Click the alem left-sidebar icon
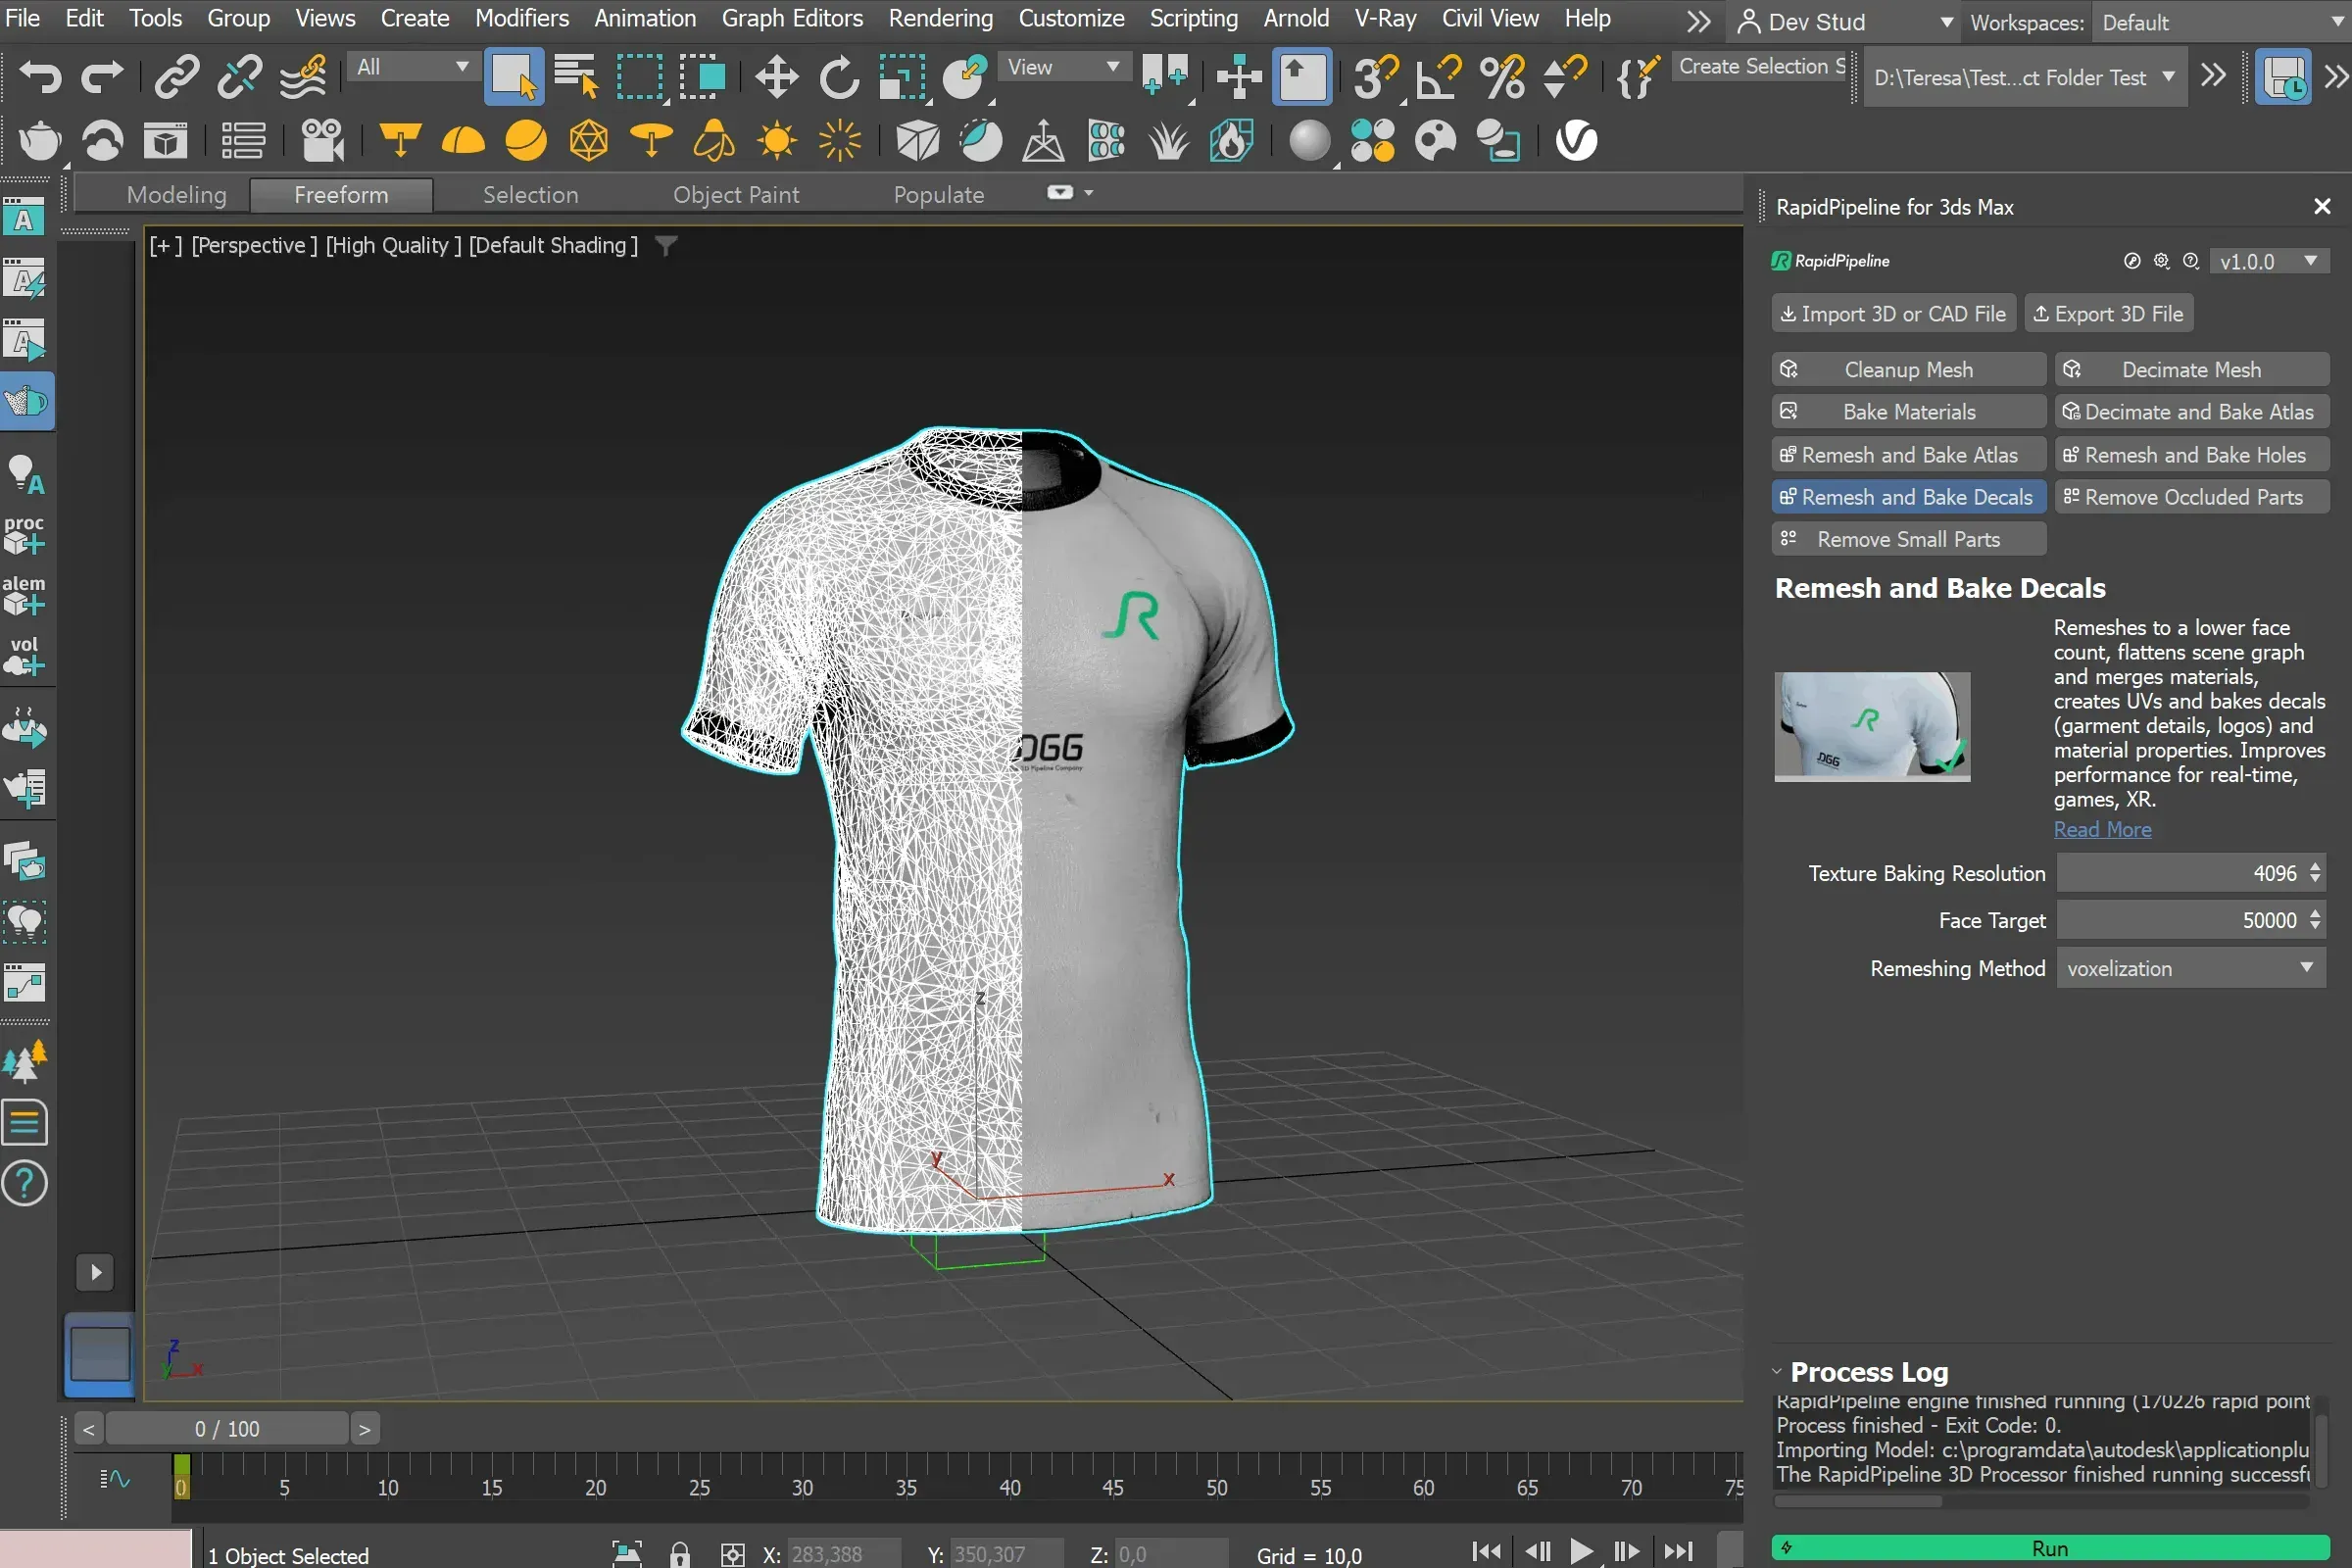This screenshot has width=2352, height=1568. pos(24,596)
